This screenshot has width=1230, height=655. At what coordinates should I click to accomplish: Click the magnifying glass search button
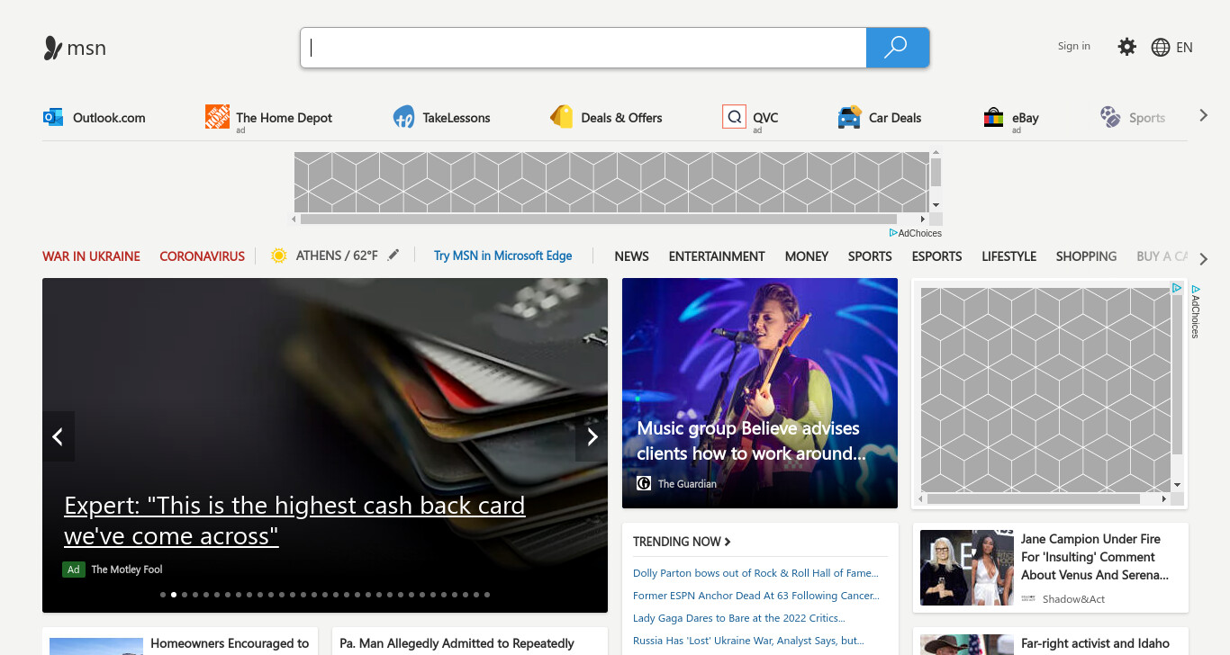pyautogui.click(x=897, y=48)
